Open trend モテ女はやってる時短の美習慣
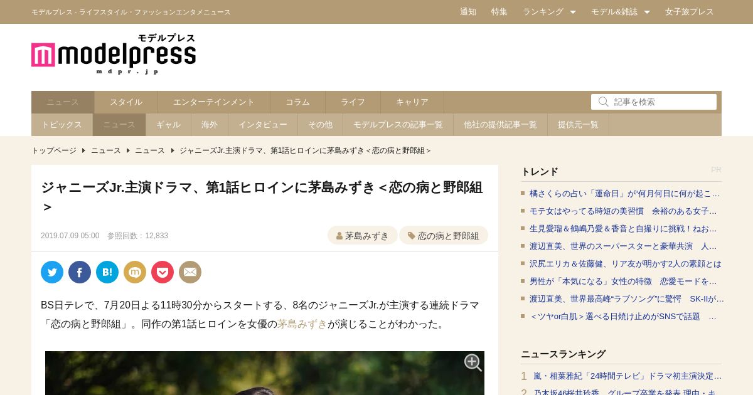 click(623, 211)
